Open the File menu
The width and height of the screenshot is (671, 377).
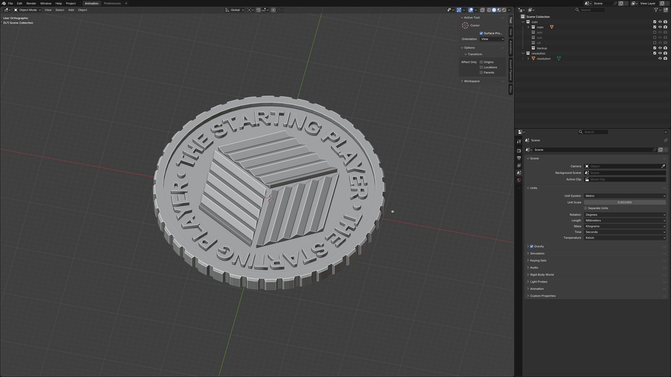point(10,3)
